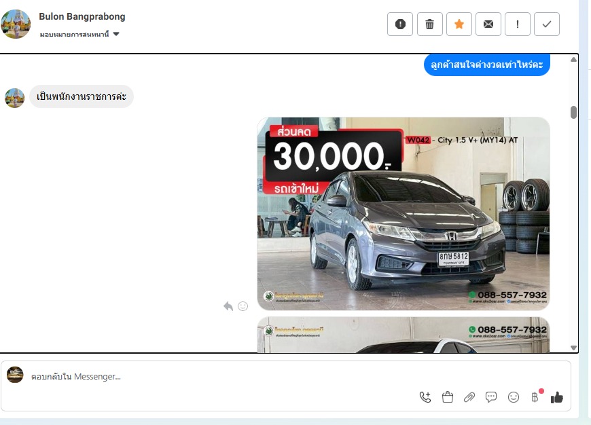Send a thumbs-up like

click(x=557, y=397)
